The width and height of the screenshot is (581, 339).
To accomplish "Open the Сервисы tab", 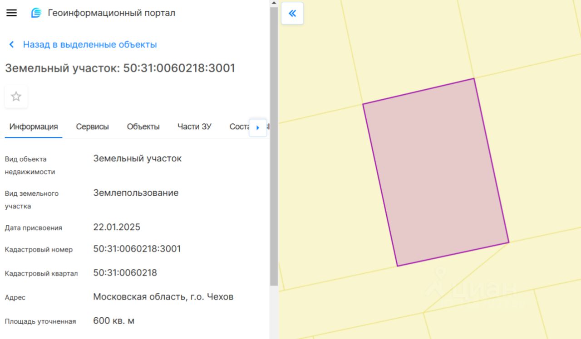I will click(x=93, y=127).
